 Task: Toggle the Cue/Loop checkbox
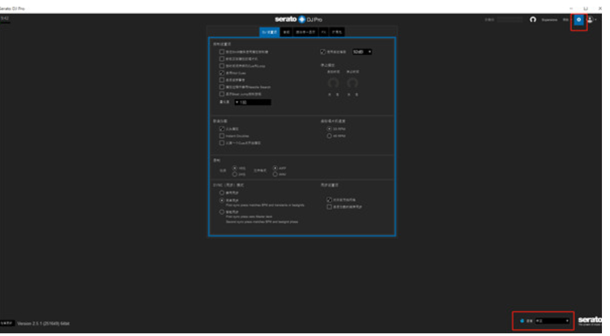click(x=221, y=66)
